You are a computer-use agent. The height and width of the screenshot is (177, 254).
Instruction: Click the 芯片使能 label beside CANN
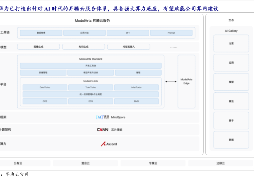117,130
